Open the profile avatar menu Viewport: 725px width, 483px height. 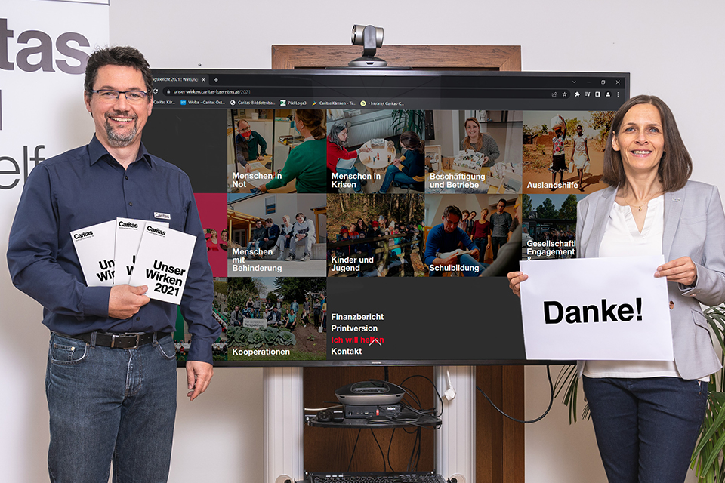click(x=608, y=94)
